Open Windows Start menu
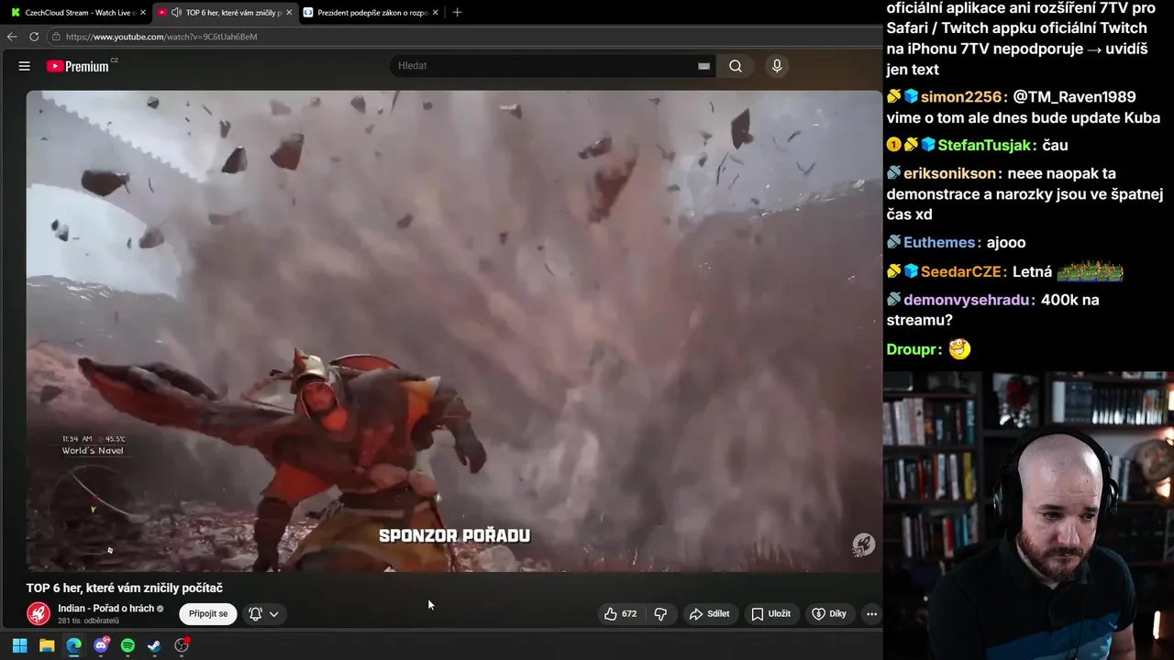Image resolution: width=1174 pixels, height=660 pixels. point(19,645)
